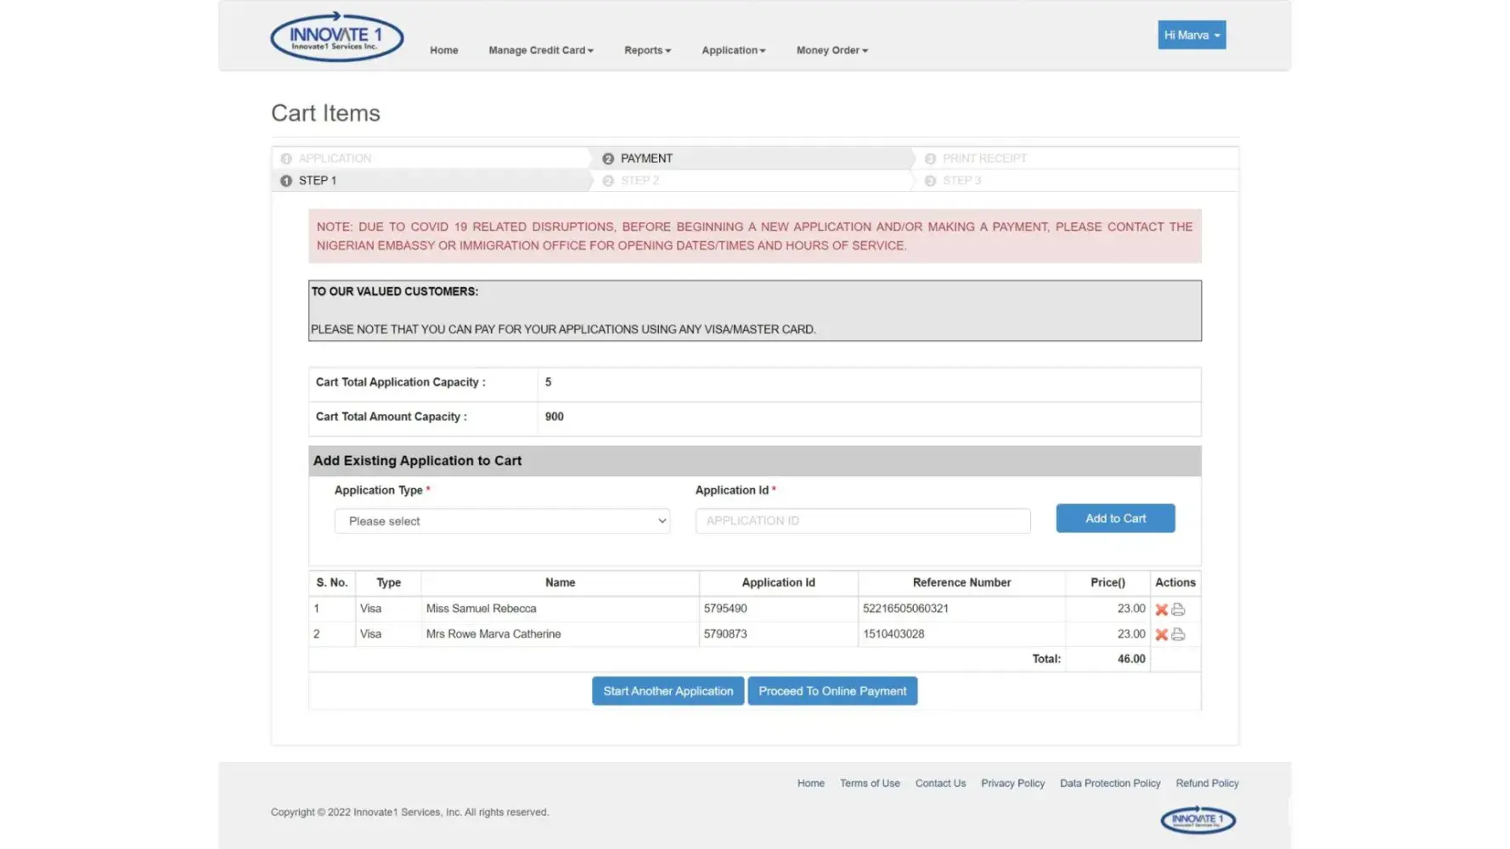This screenshot has width=1510, height=849.
Task: Open the Refund Policy footer link
Action: coord(1207,784)
